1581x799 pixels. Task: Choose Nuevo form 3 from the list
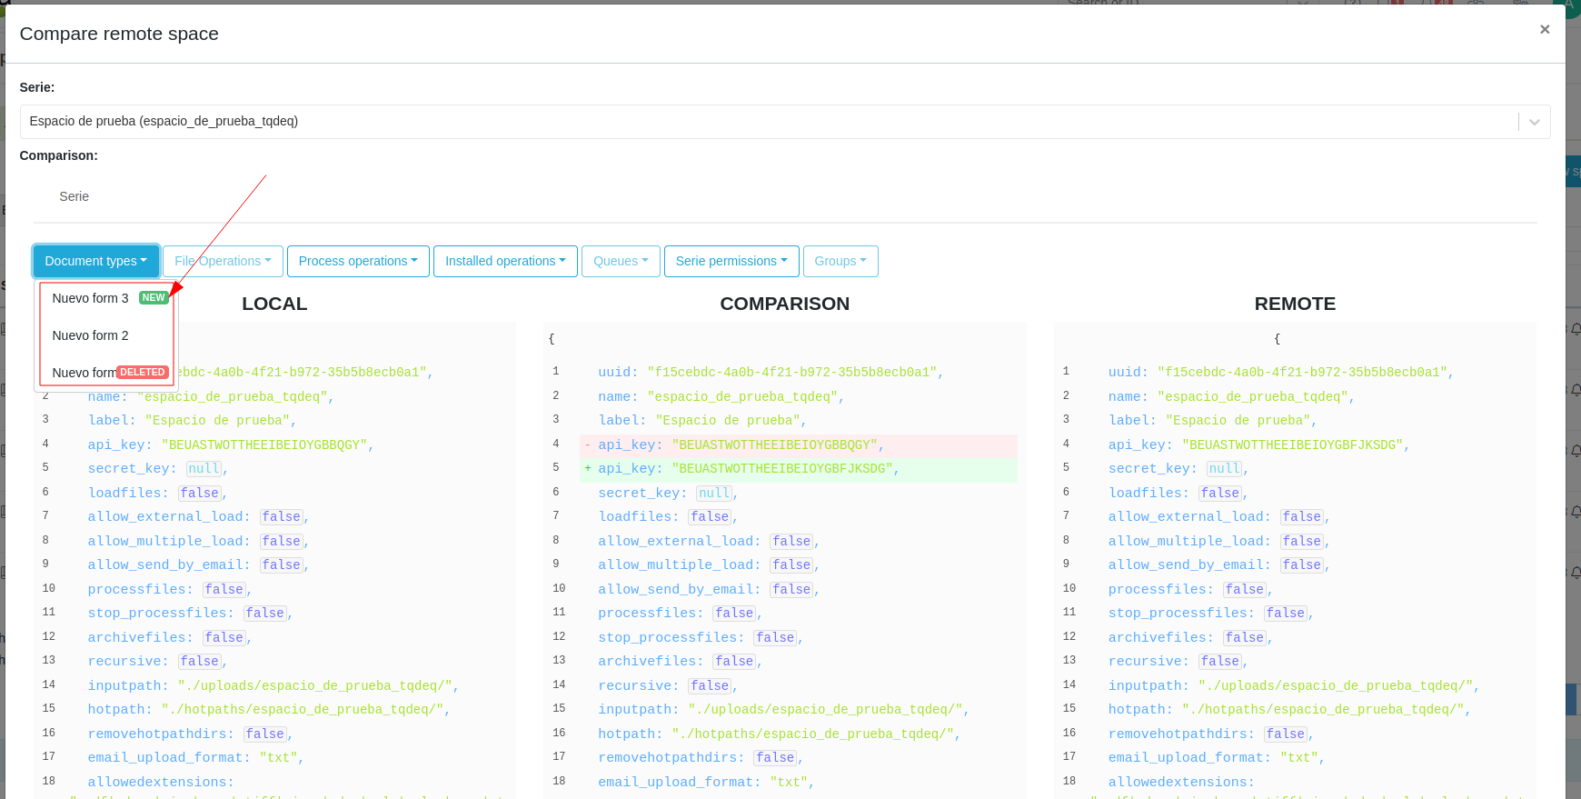click(90, 298)
